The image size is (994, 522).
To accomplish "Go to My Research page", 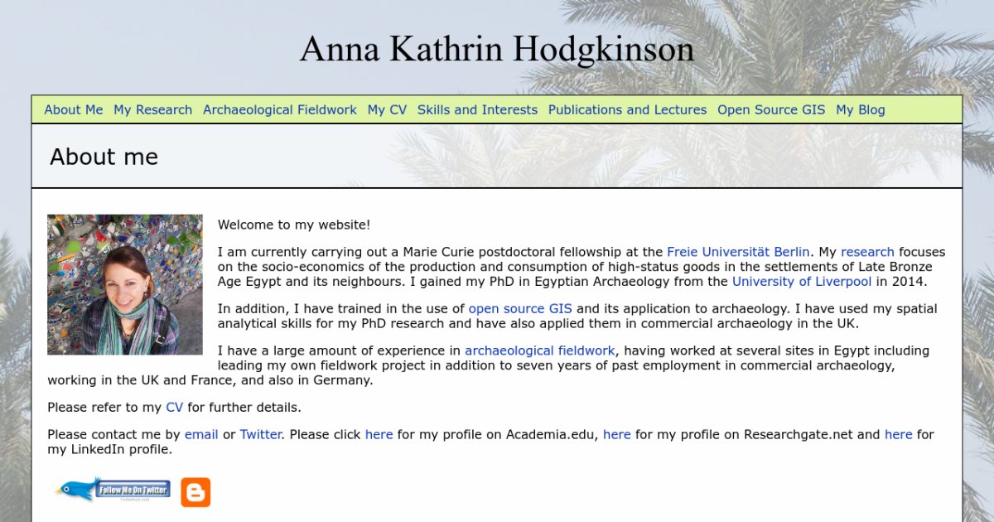I will [152, 109].
